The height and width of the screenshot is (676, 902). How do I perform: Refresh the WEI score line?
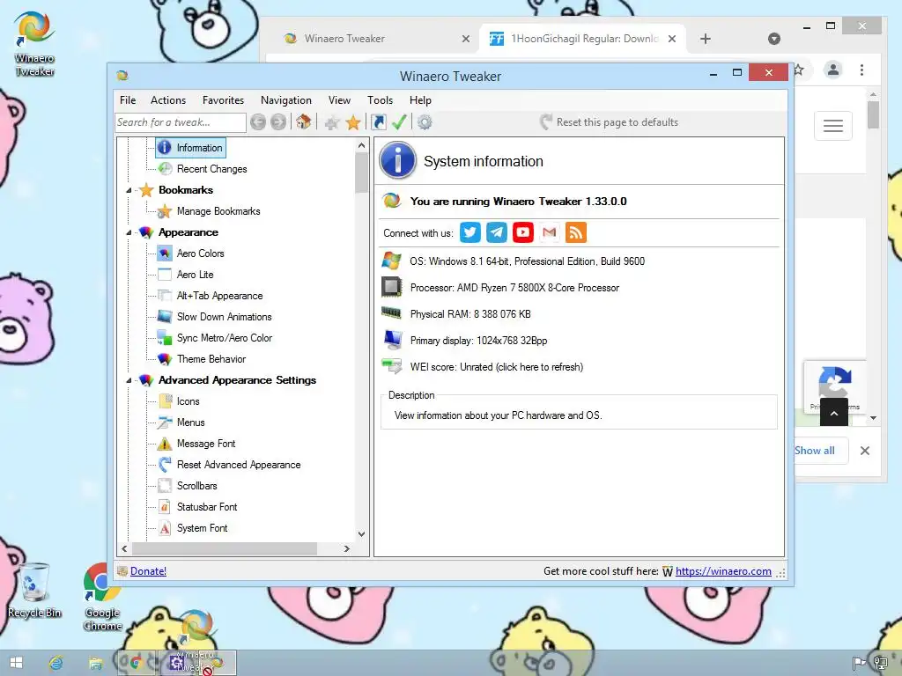pyautogui.click(x=497, y=367)
